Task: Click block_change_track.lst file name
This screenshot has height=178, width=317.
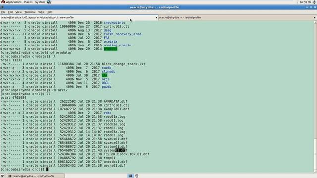Action: click(123, 64)
